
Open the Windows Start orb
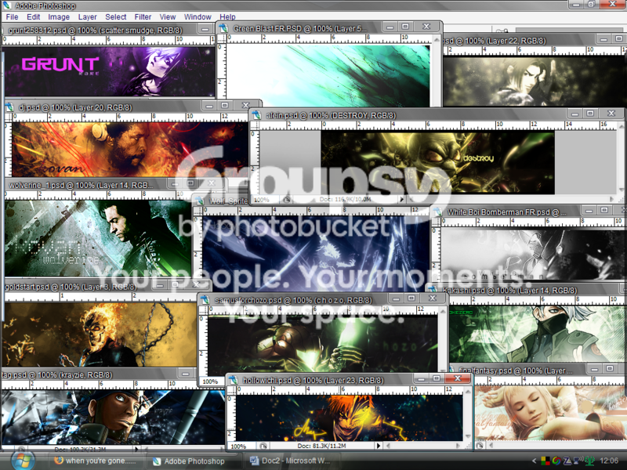coord(23,461)
